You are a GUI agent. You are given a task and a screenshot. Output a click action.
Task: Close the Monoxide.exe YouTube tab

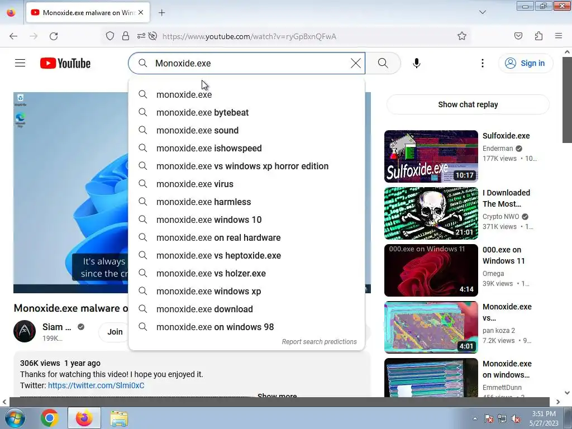tap(141, 12)
